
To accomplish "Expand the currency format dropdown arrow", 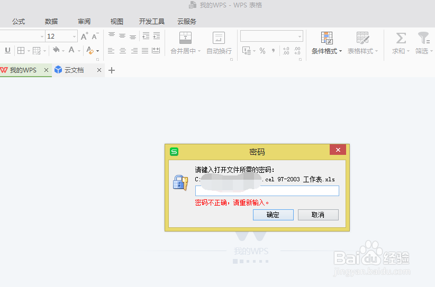I will coord(254,51).
